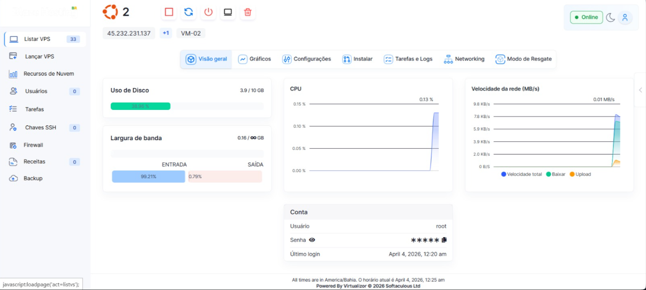Expand the right side panel chevron

[640, 90]
